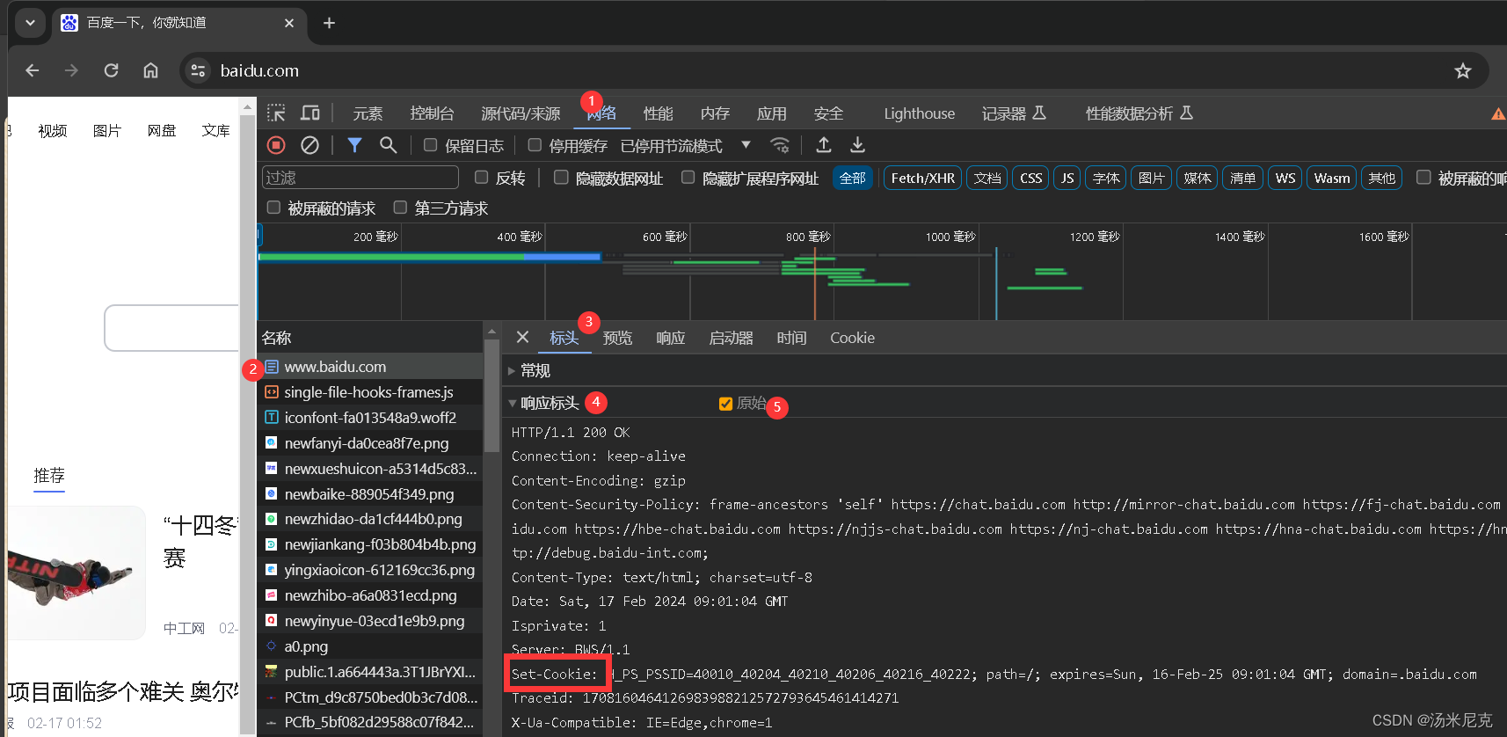The image size is (1507, 737).
Task: Tick the 第三方请求 checkbox
Action: pyautogui.click(x=400, y=208)
